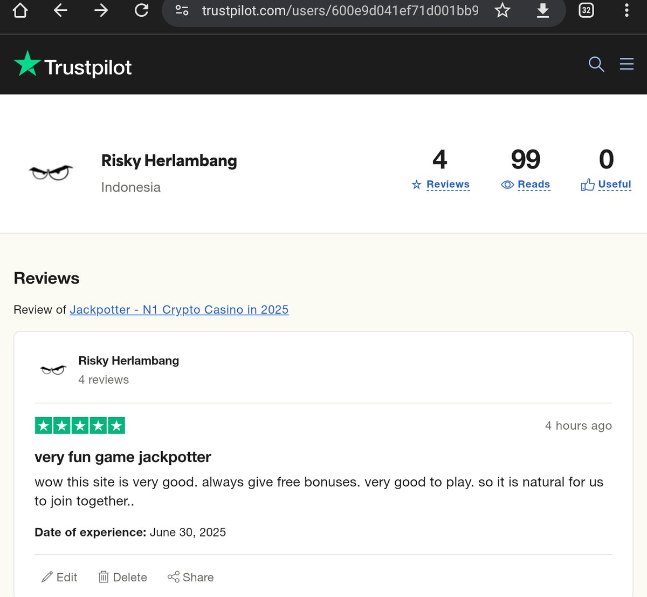The height and width of the screenshot is (597, 647).
Task: Tap the browser home icon
Action: tap(20, 10)
